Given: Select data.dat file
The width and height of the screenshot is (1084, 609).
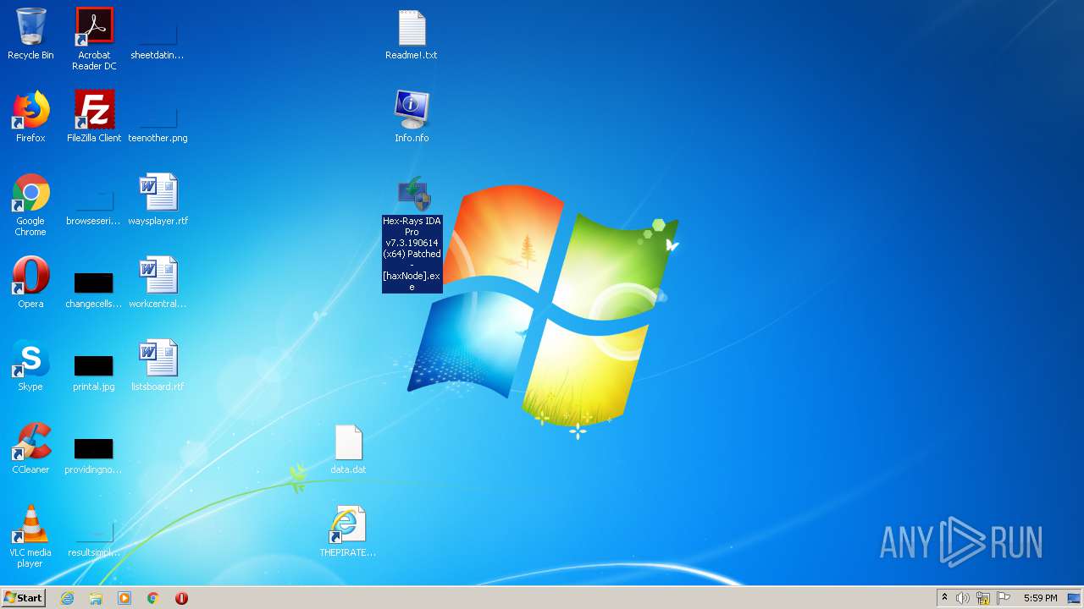Looking at the screenshot, I should [348, 448].
